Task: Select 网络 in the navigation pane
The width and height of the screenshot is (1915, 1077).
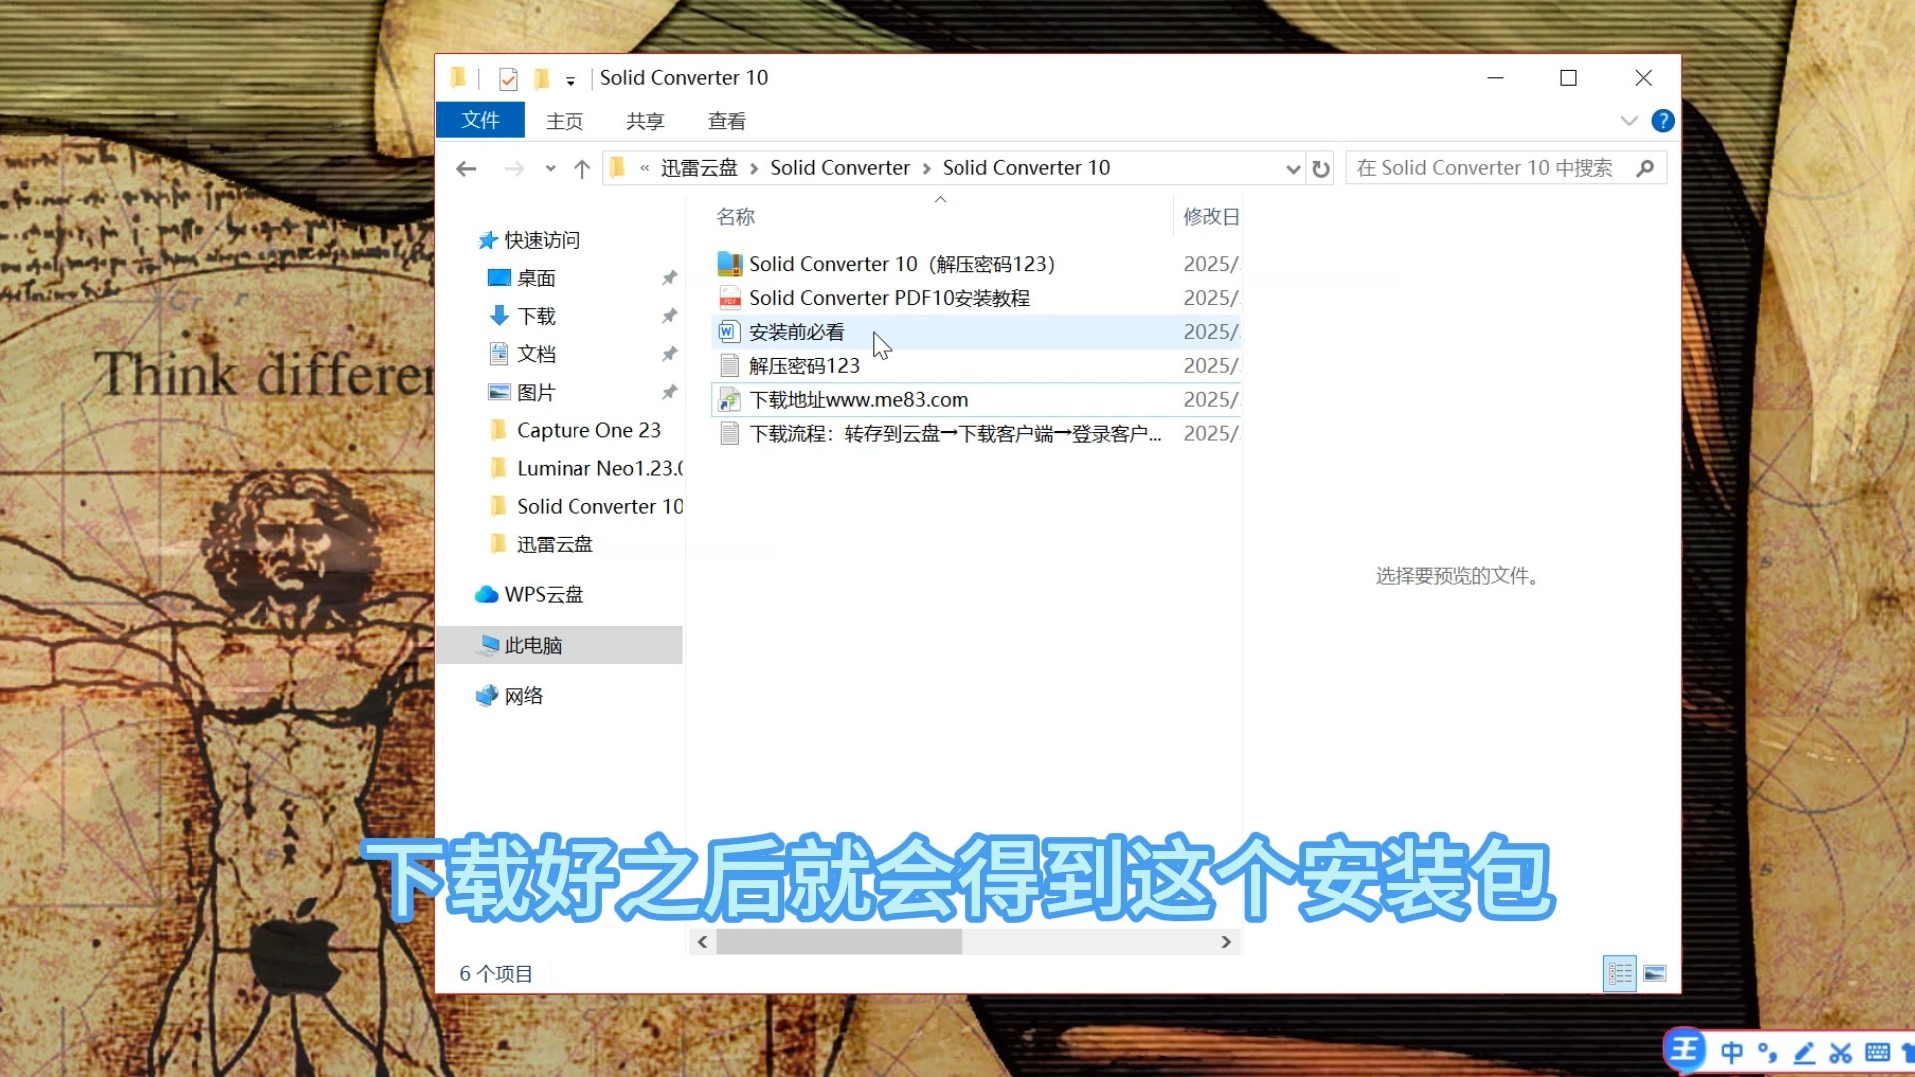Action: (523, 696)
